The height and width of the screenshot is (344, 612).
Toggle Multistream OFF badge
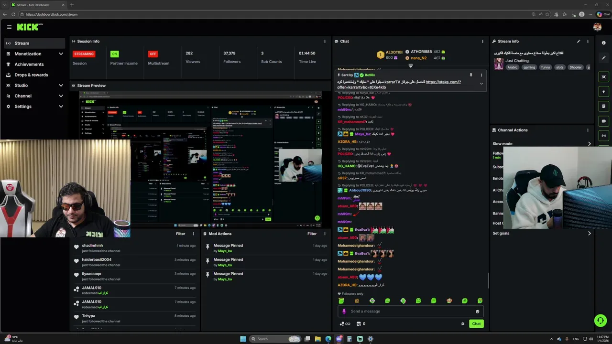point(153,54)
